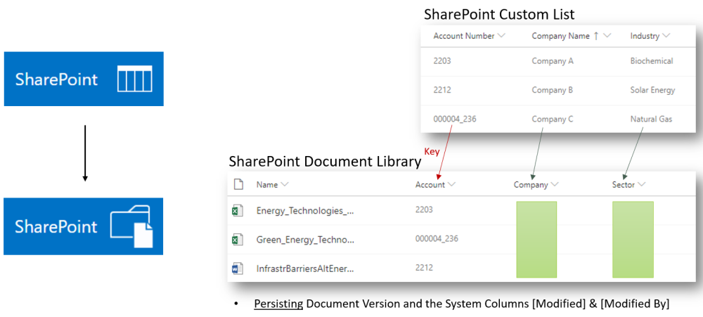Click account number 000004_236 in custom list

coord(455,119)
